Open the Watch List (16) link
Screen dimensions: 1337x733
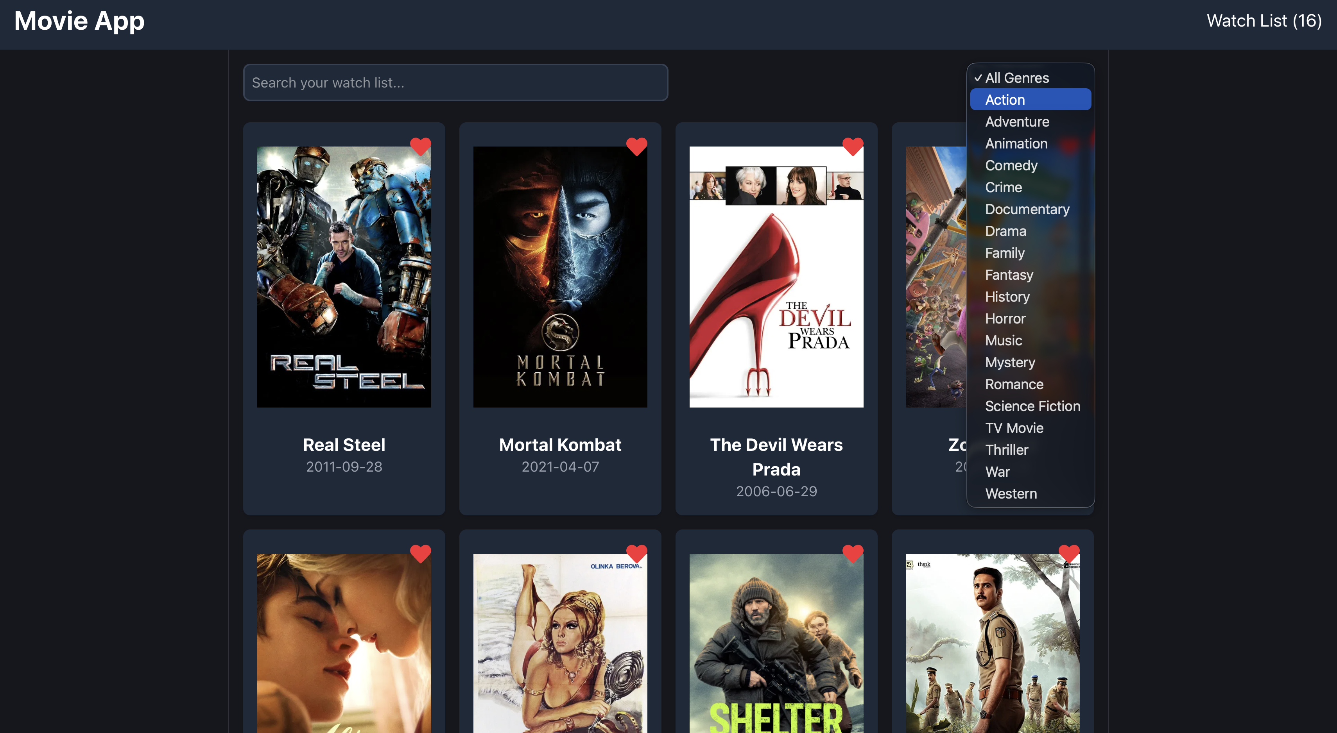[1264, 21]
